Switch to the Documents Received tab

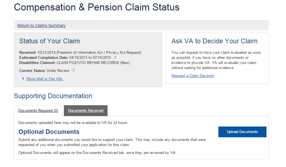pyautogui.click(x=86, y=111)
